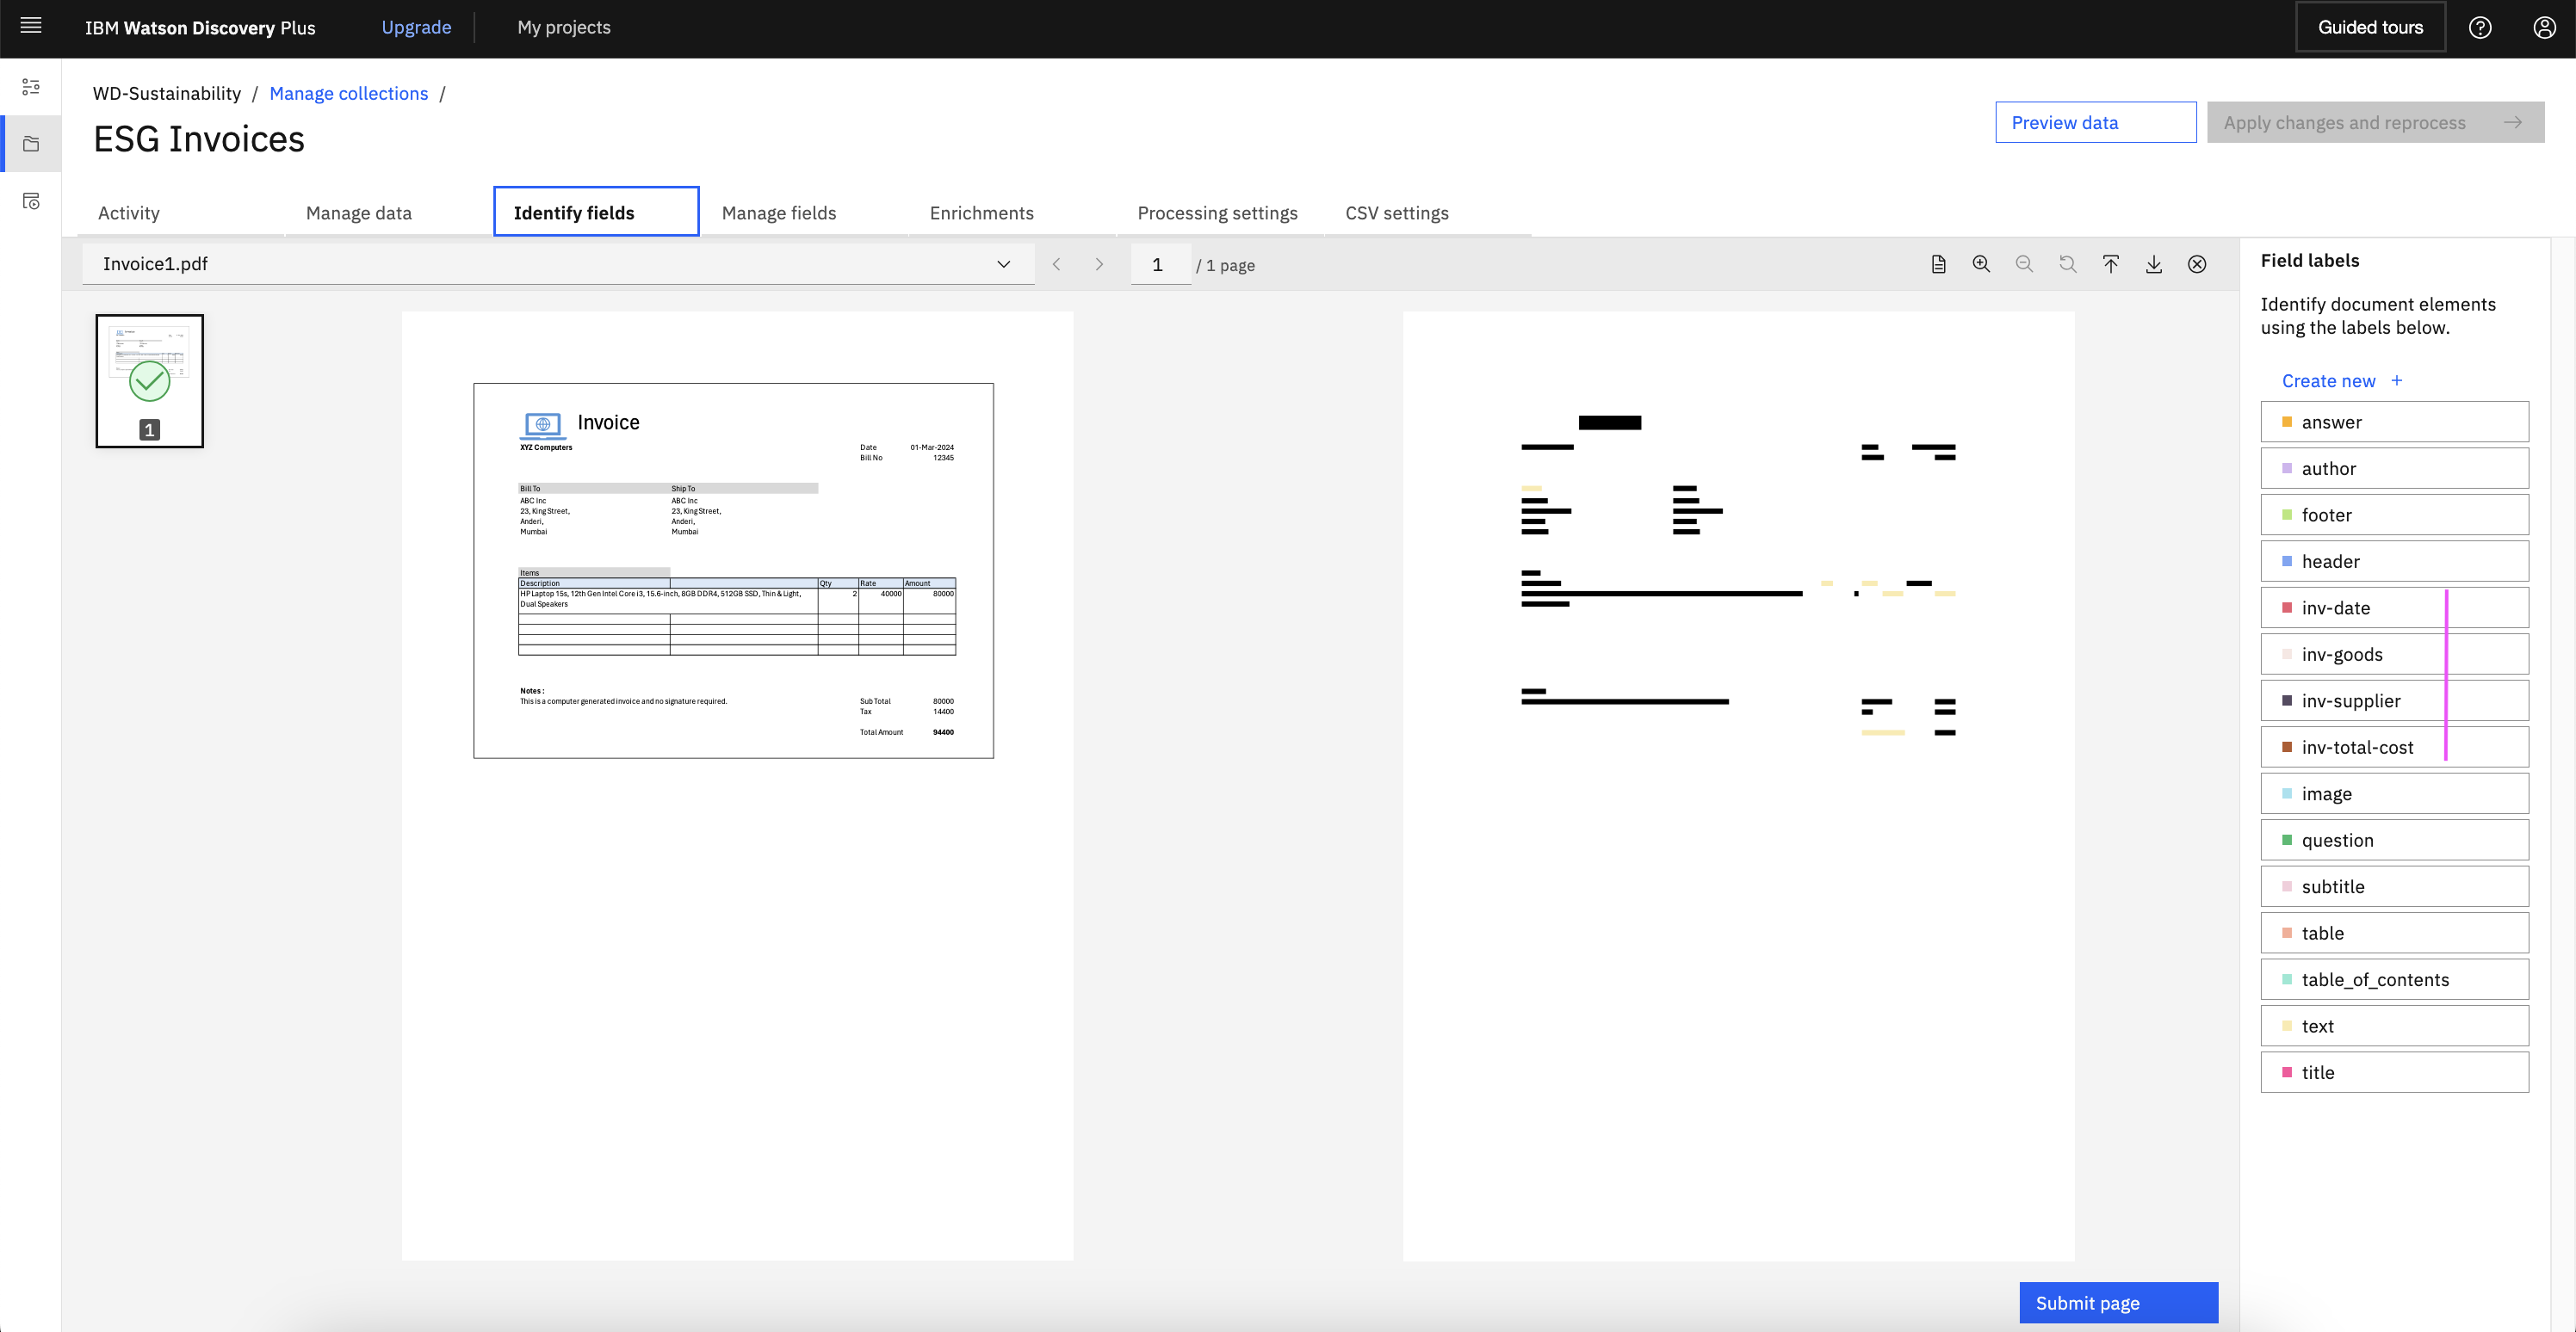
Task: Open Manage collections folder icon in sidebar
Action: tap(31, 144)
